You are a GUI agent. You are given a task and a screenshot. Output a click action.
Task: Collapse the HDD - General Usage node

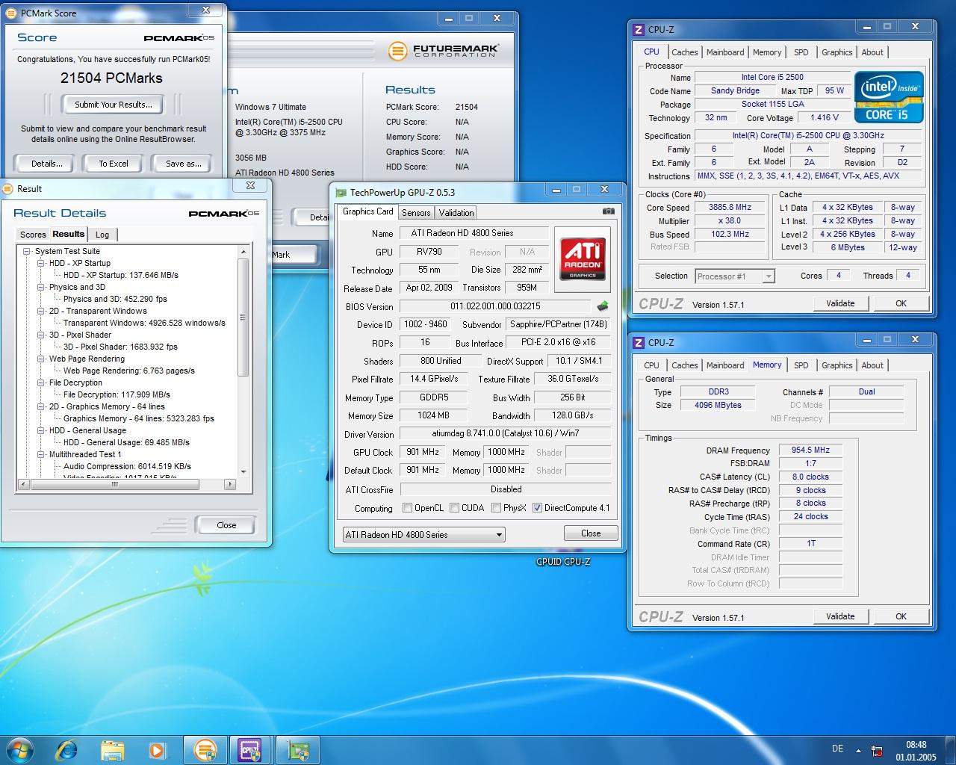41,431
